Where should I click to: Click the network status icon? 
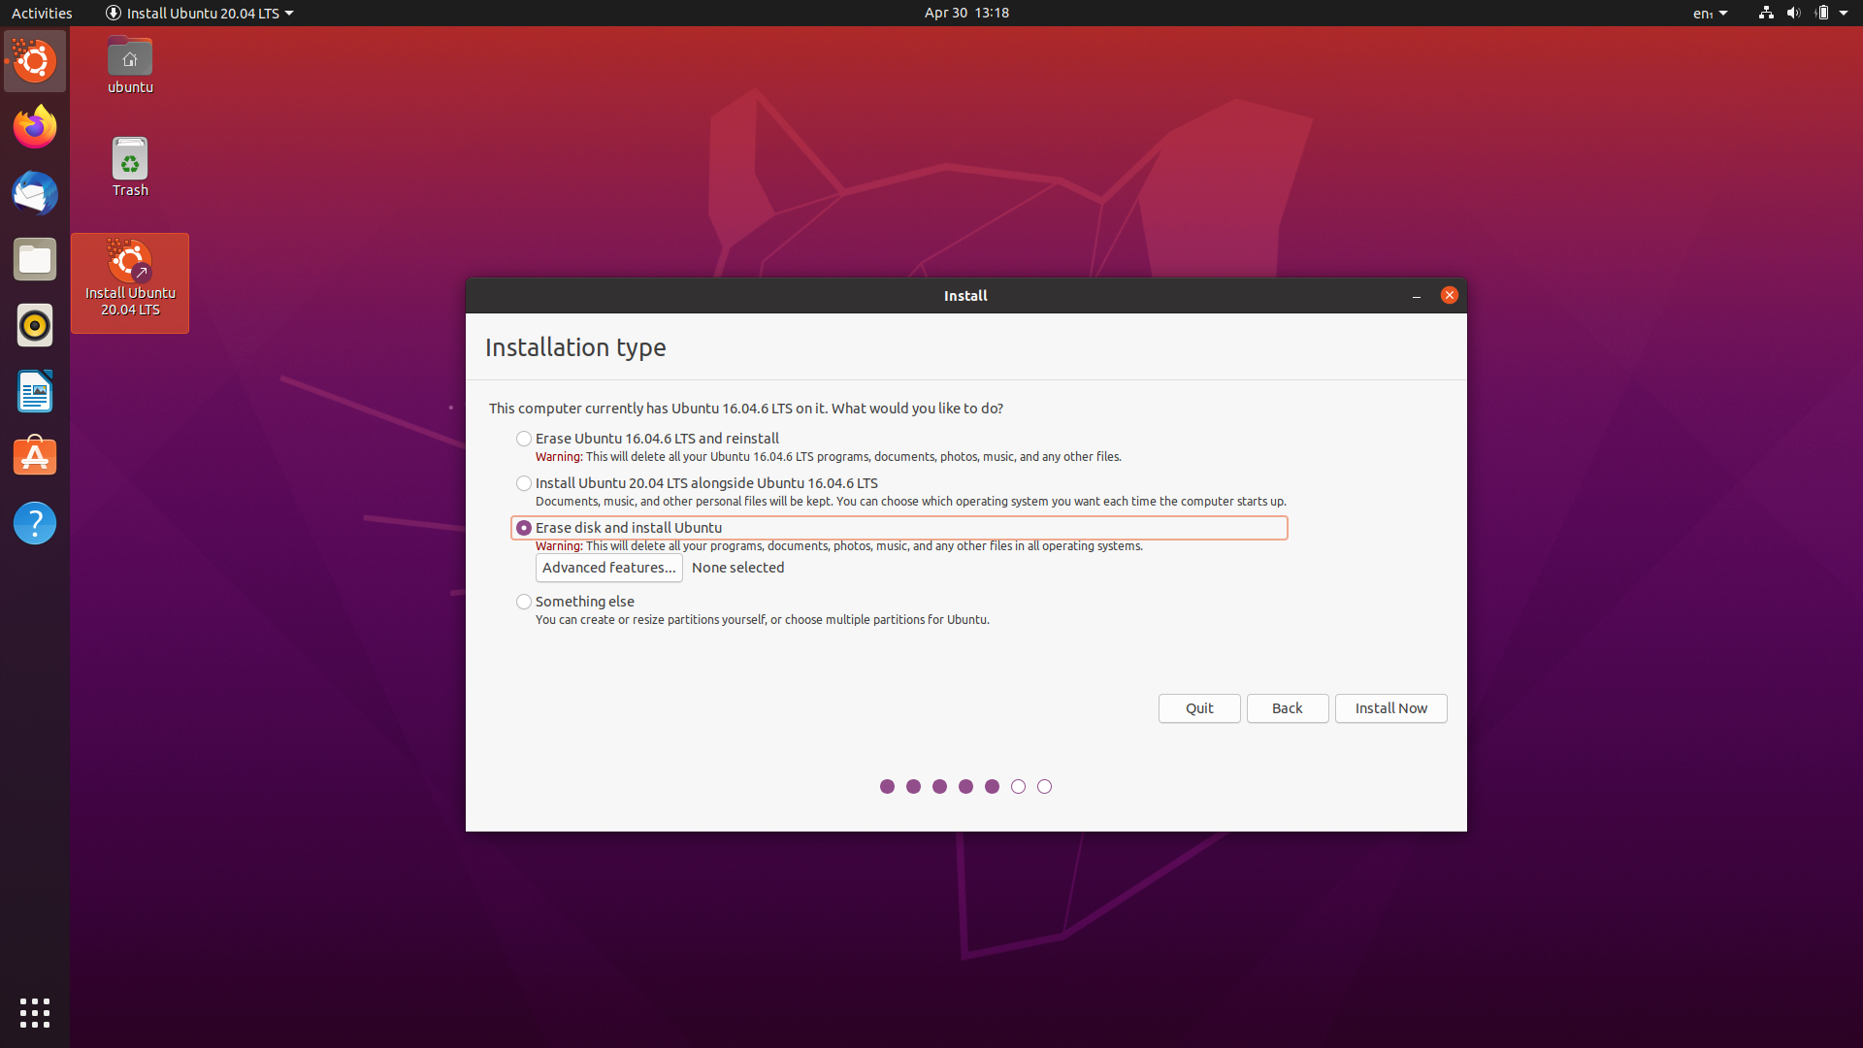point(1766,13)
